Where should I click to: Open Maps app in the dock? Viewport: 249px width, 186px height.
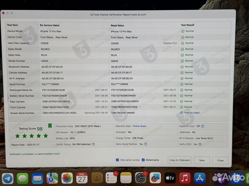point(52,178)
